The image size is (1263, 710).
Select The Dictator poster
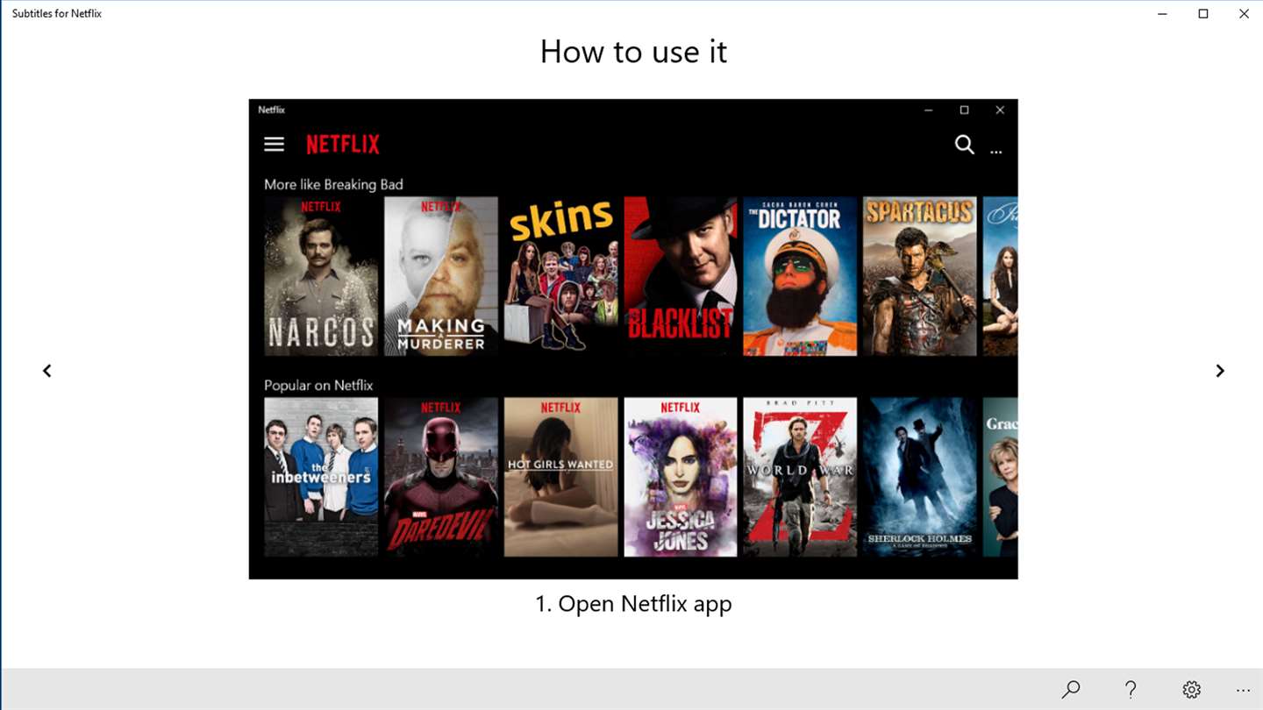(x=800, y=276)
